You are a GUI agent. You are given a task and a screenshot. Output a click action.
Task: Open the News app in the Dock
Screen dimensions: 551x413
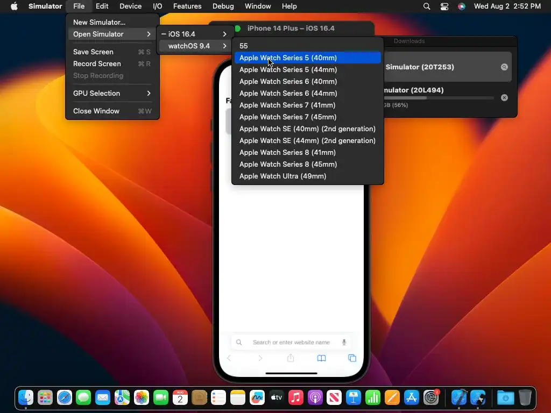334,398
